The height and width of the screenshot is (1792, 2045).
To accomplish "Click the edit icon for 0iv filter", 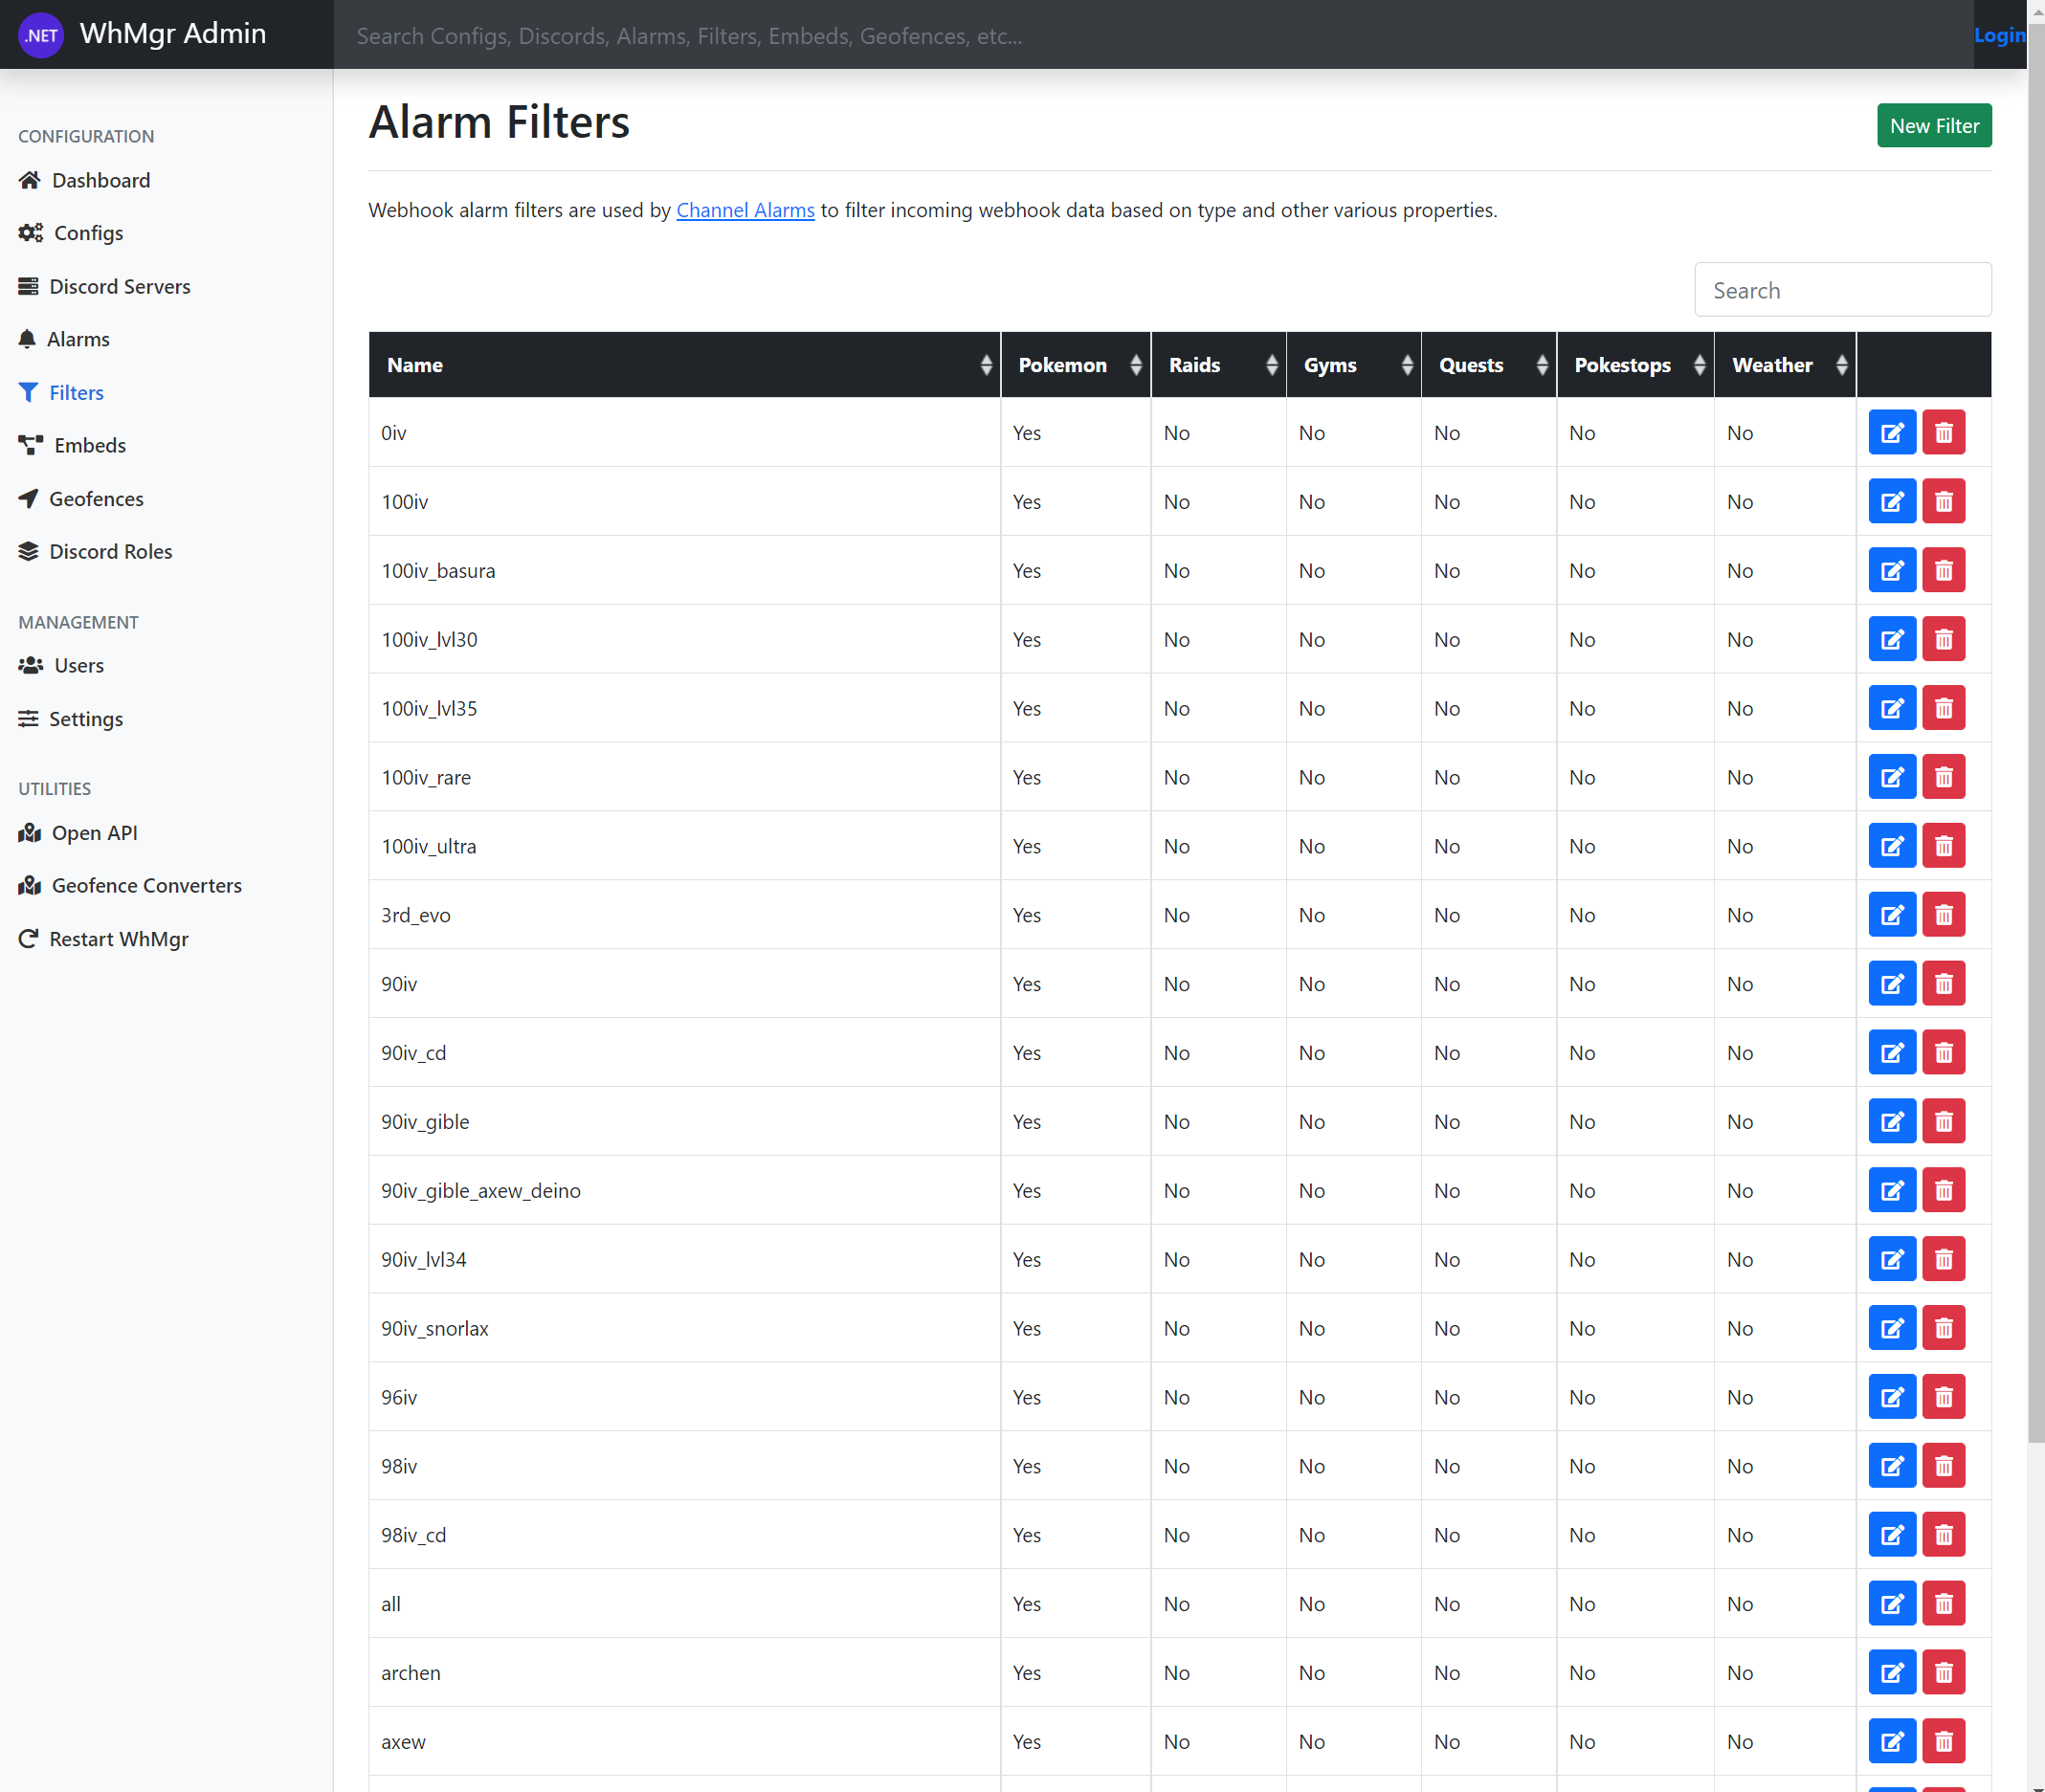I will [x=1891, y=433].
